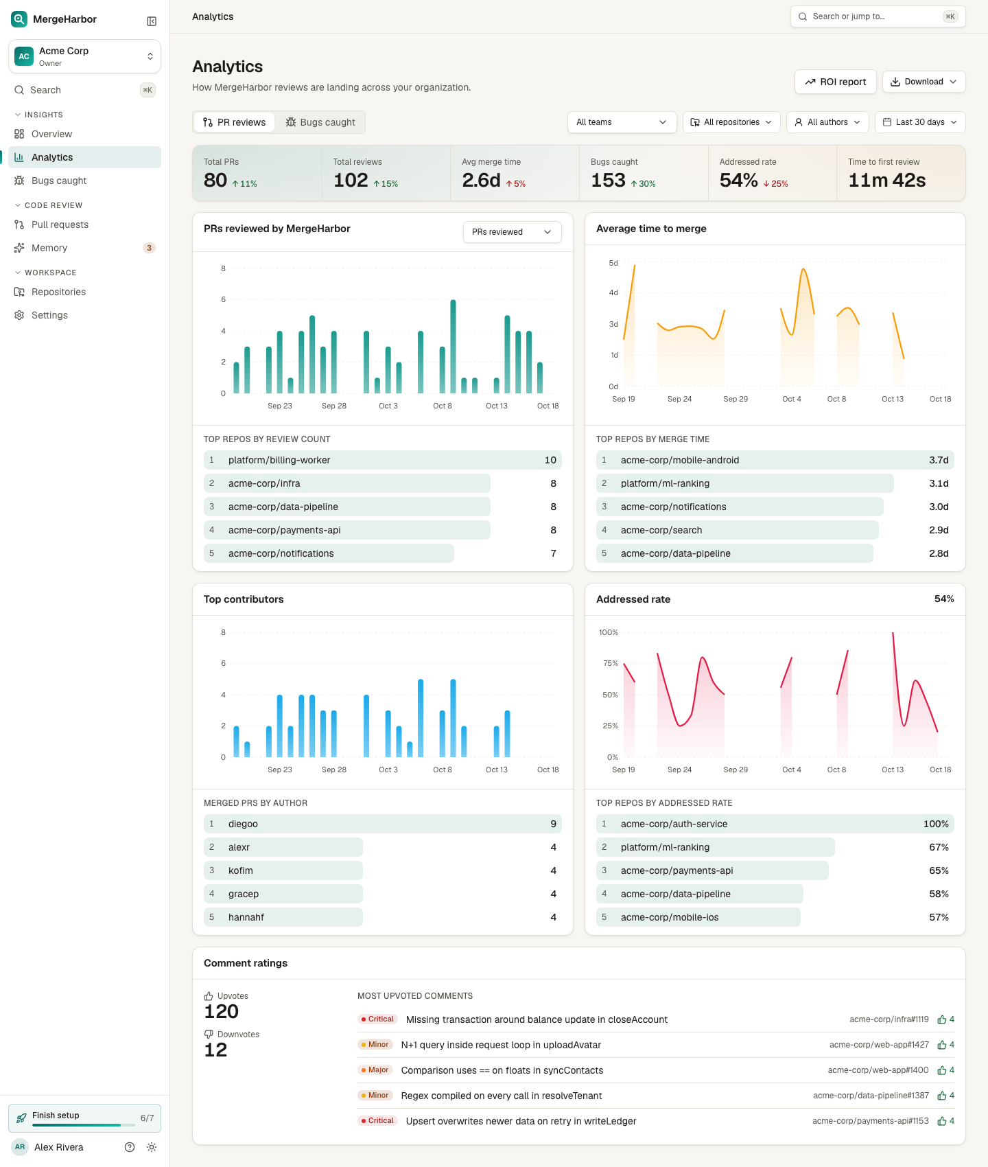Image resolution: width=988 pixels, height=1167 pixels.
Task: Open the PRs reviewed chart metric dropdown
Action: 512,232
